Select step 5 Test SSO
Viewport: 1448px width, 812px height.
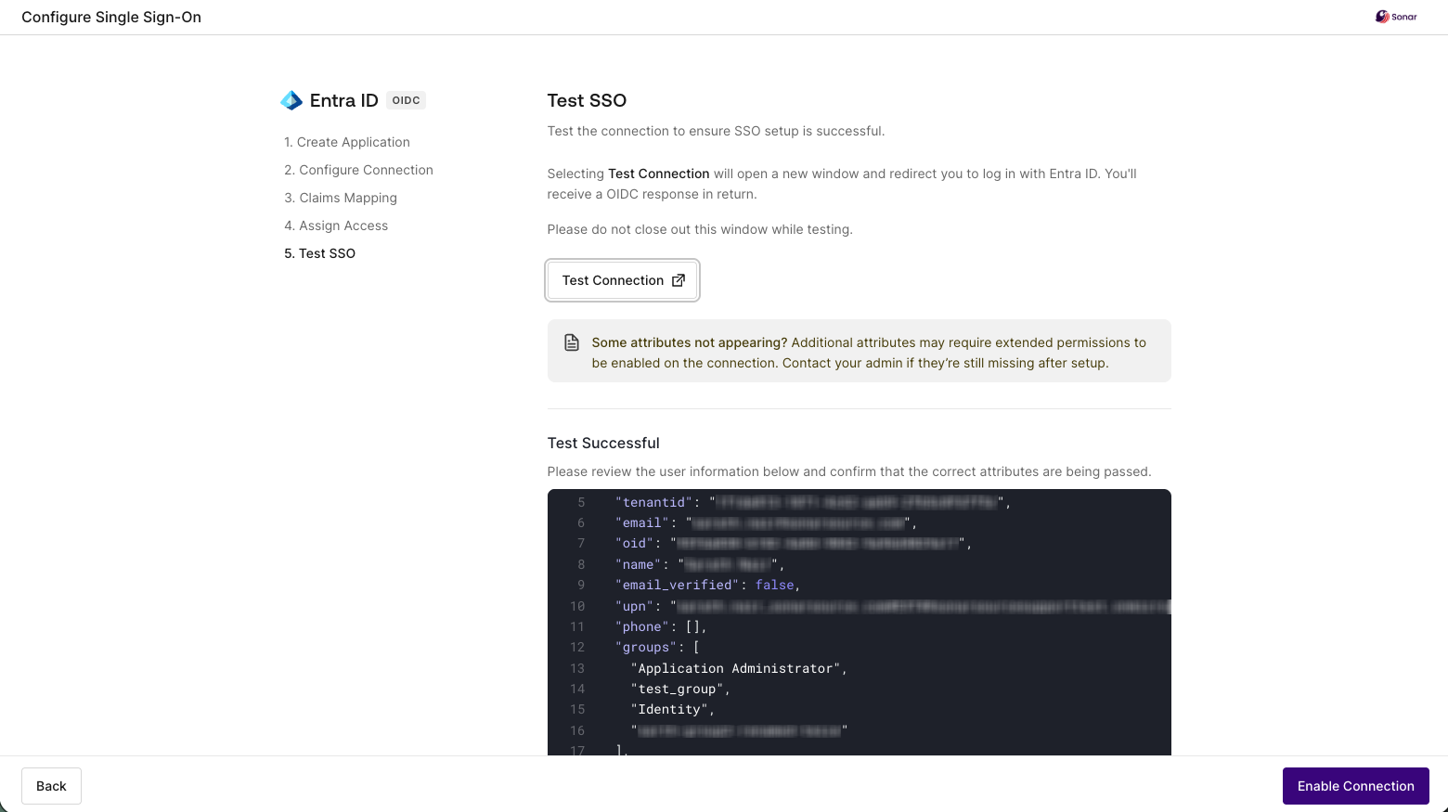tap(319, 253)
